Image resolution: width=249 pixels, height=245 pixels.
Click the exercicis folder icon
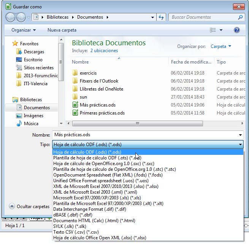pos(75,73)
